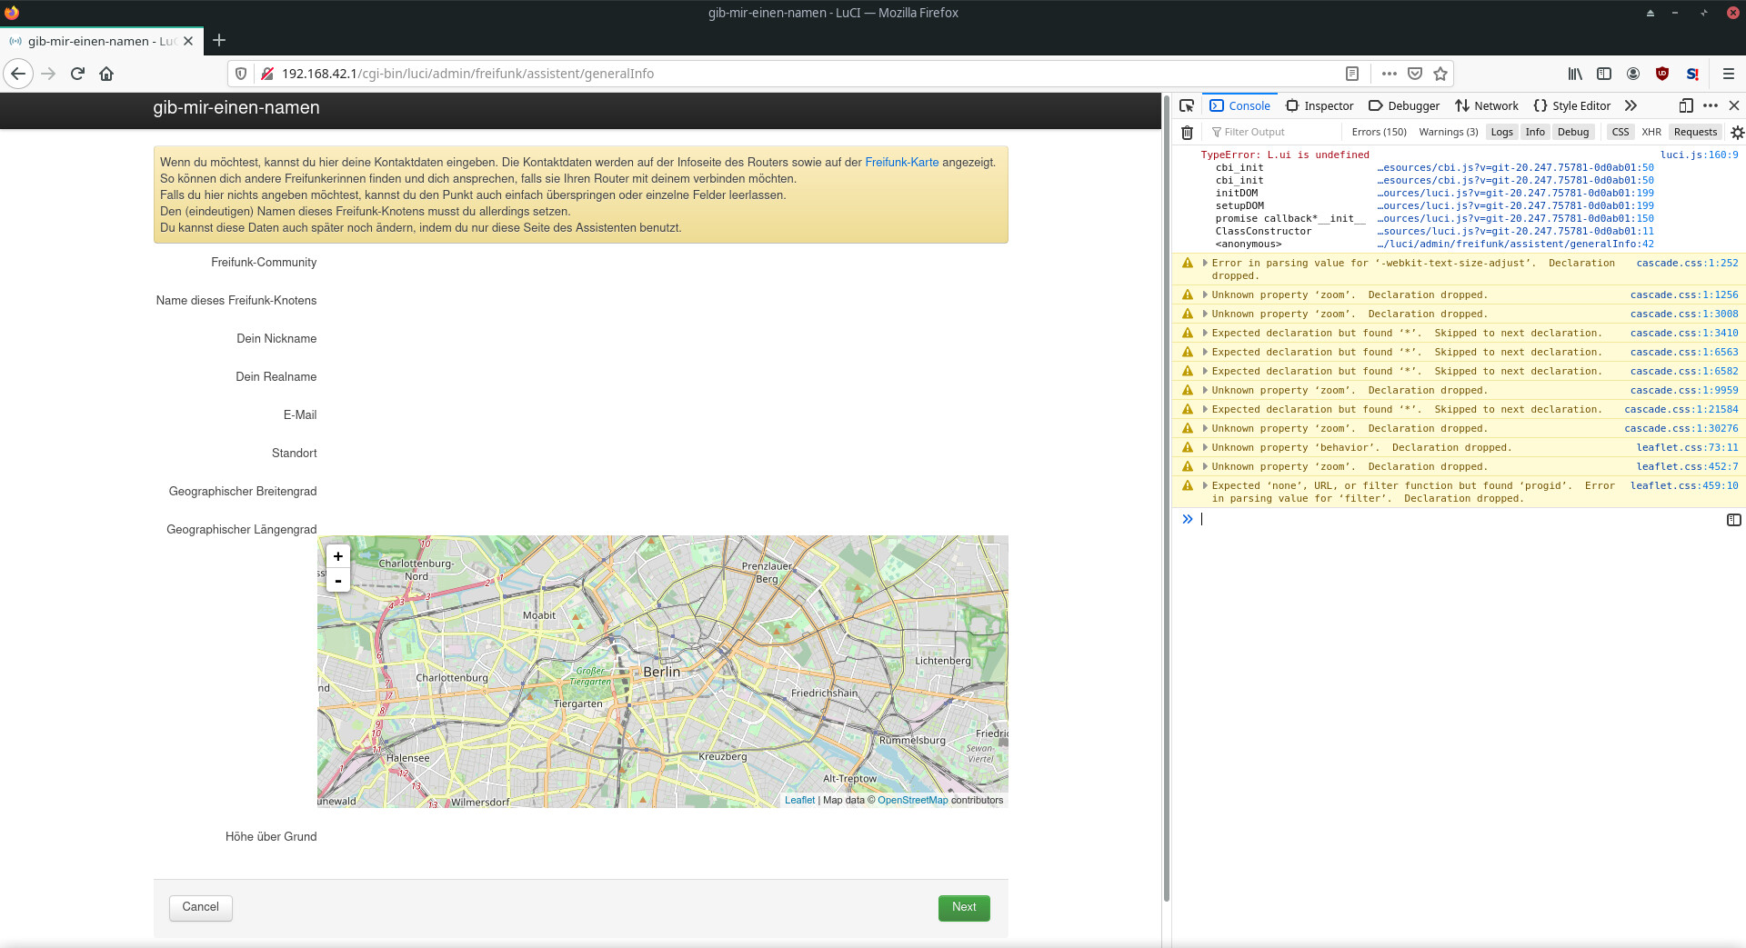Expand the first 'Unknown property zoom' warning

coord(1204,294)
